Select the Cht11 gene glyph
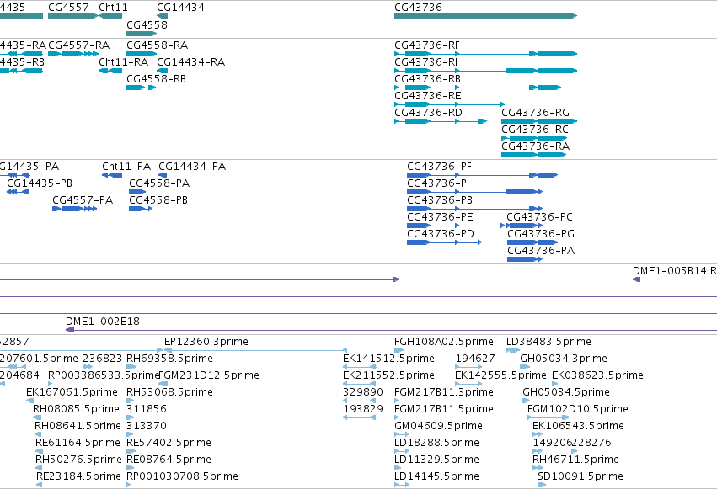The height and width of the screenshot is (489, 717). tap(110, 16)
